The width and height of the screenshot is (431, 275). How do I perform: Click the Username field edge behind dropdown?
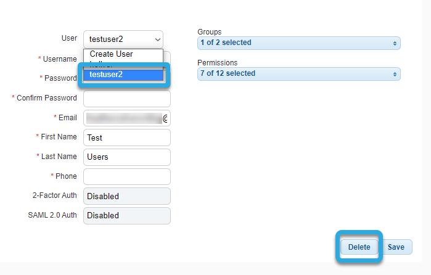(167, 57)
